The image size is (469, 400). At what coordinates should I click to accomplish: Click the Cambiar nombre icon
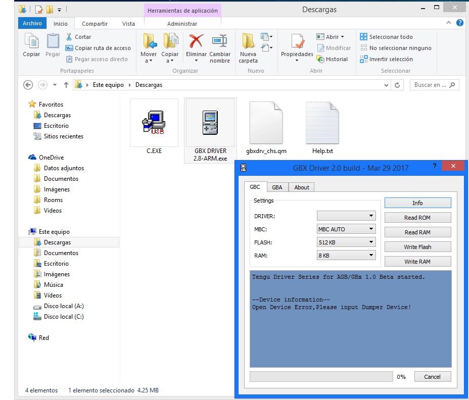click(x=220, y=41)
